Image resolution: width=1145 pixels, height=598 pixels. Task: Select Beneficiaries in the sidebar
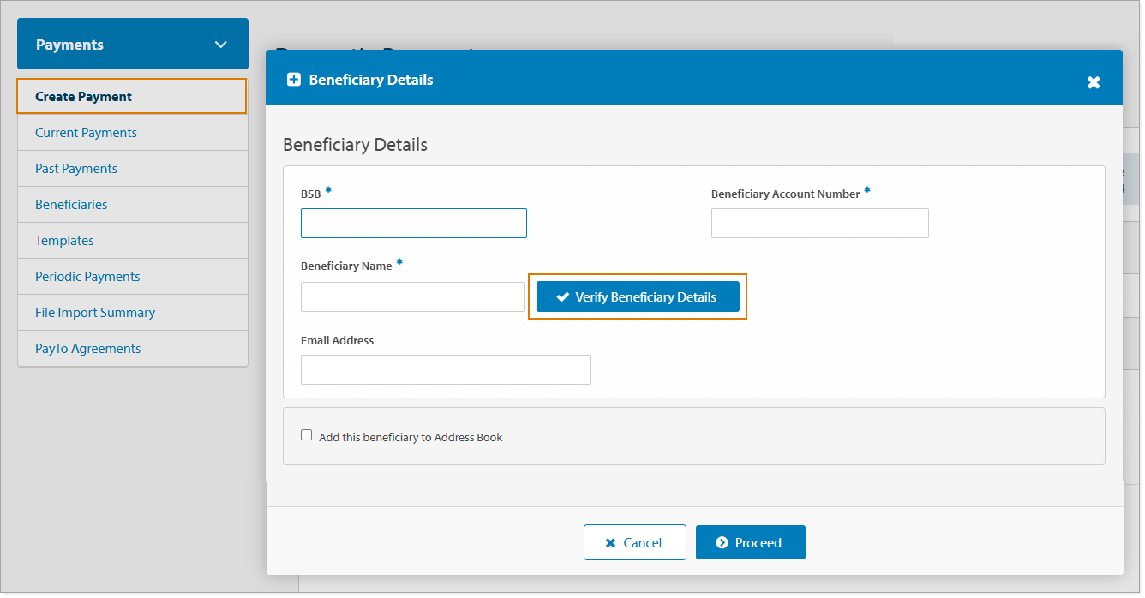coord(71,204)
